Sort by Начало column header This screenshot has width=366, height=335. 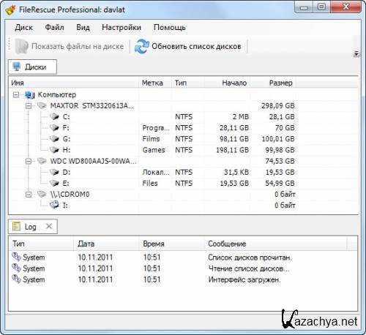pos(227,83)
